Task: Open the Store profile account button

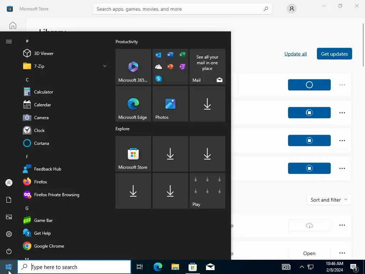Action: (x=292, y=9)
